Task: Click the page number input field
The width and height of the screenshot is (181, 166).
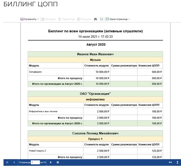Action: [35, 162]
